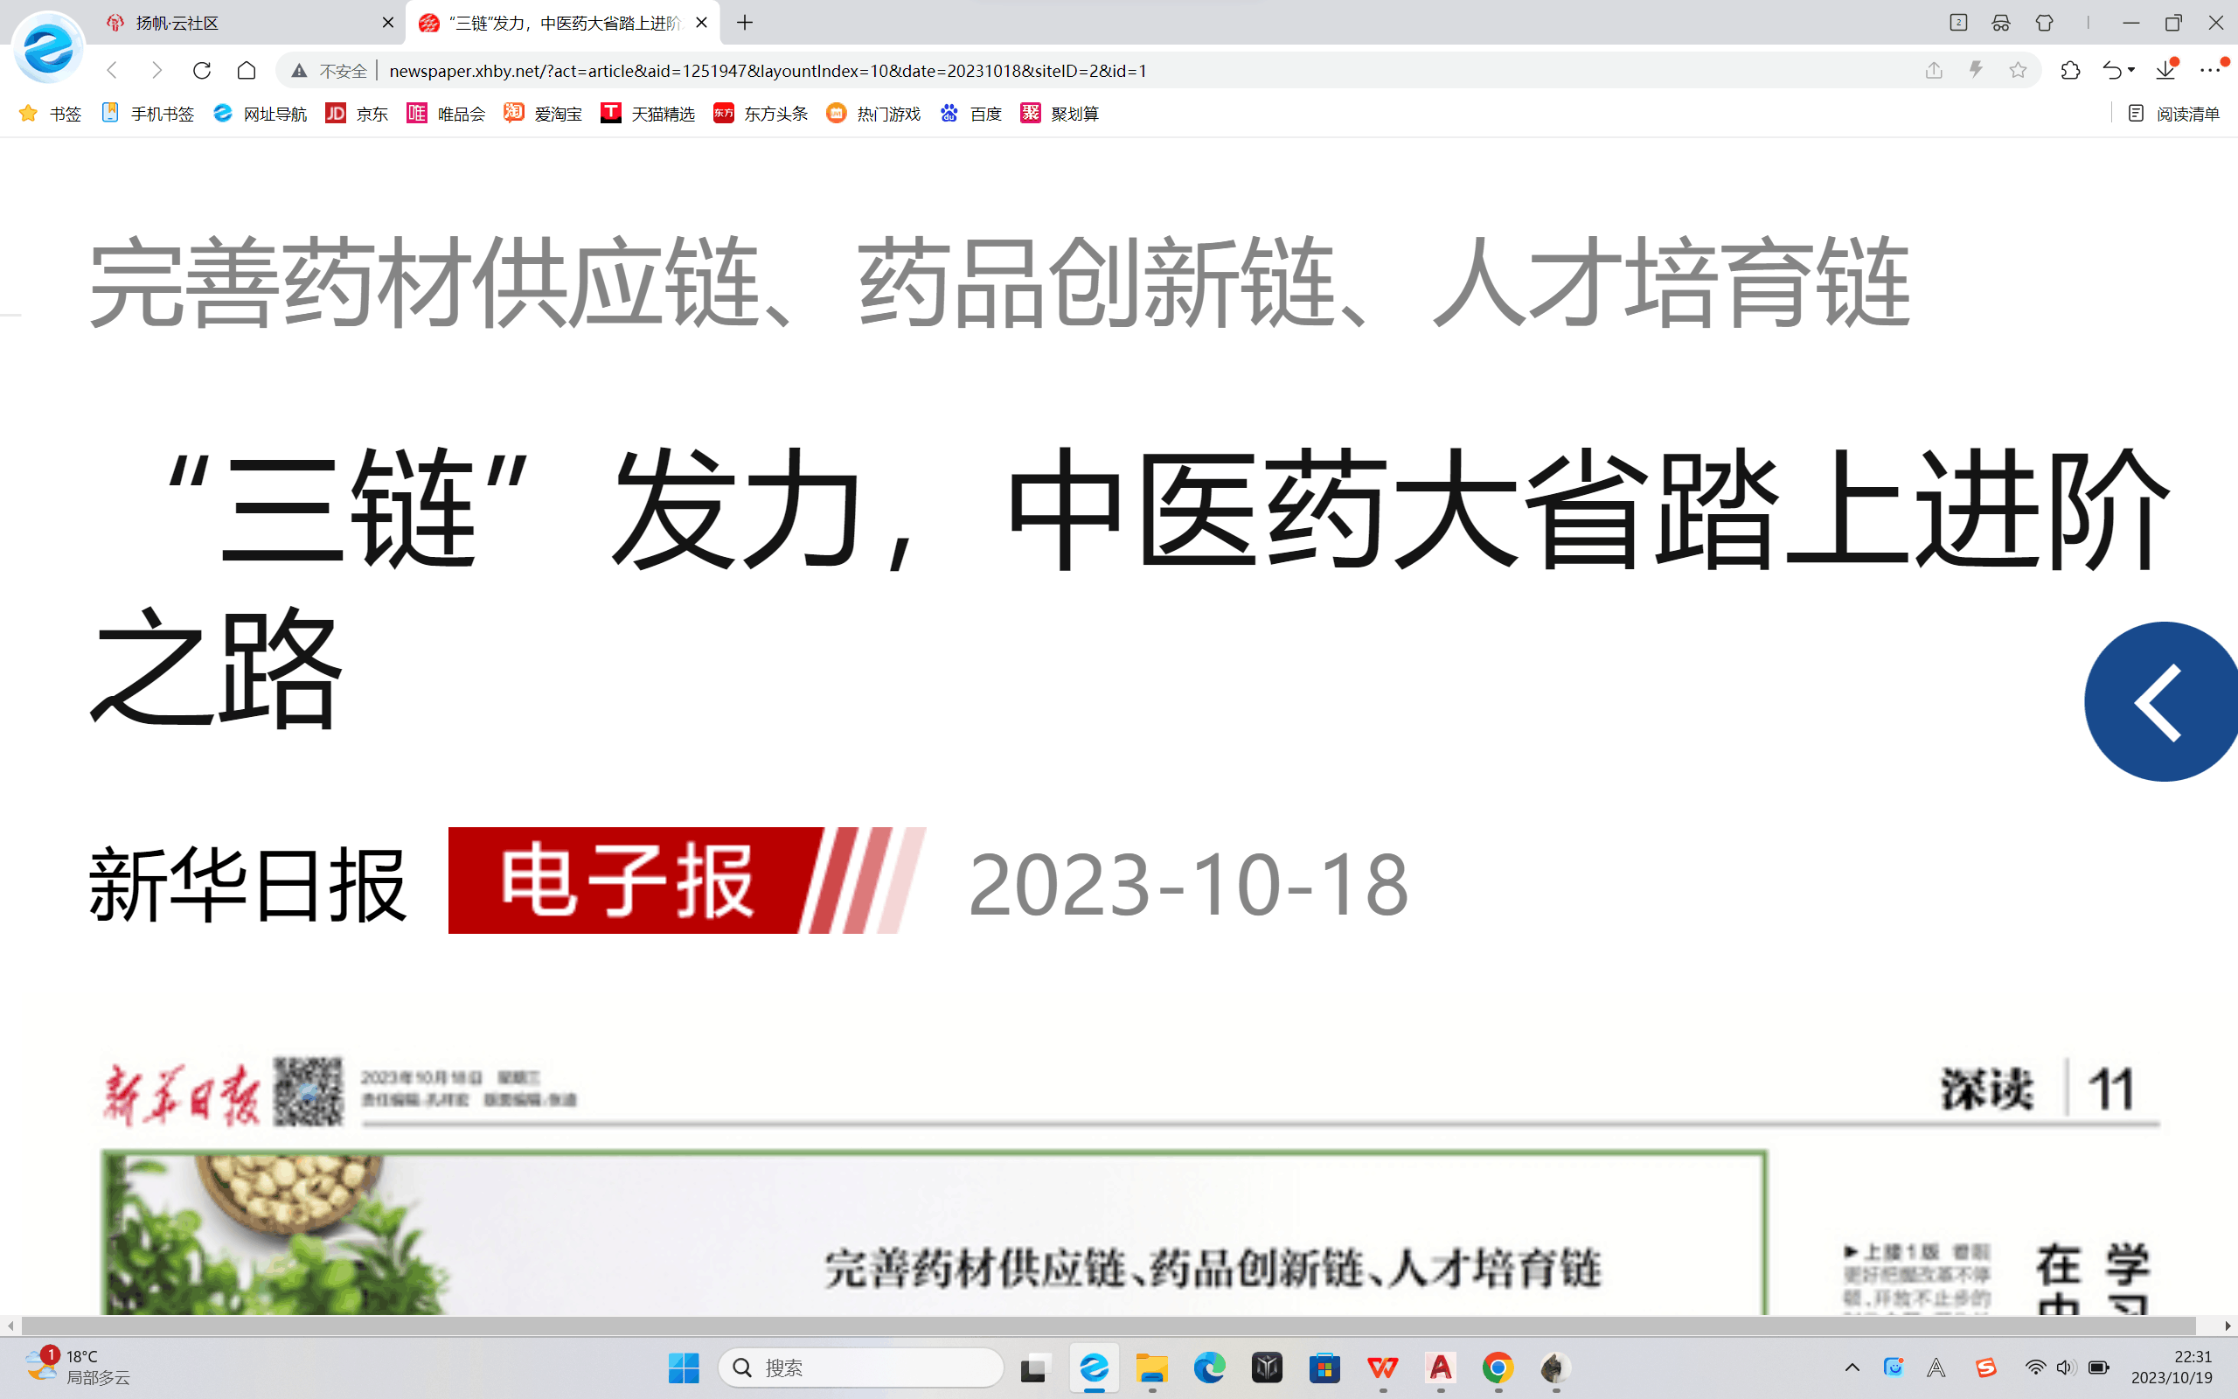Click the Windows taskbar search box
This screenshot has height=1399, width=2238.
[860, 1368]
